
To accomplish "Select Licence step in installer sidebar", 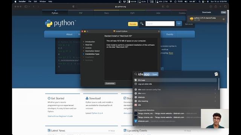I will tap(88, 48).
